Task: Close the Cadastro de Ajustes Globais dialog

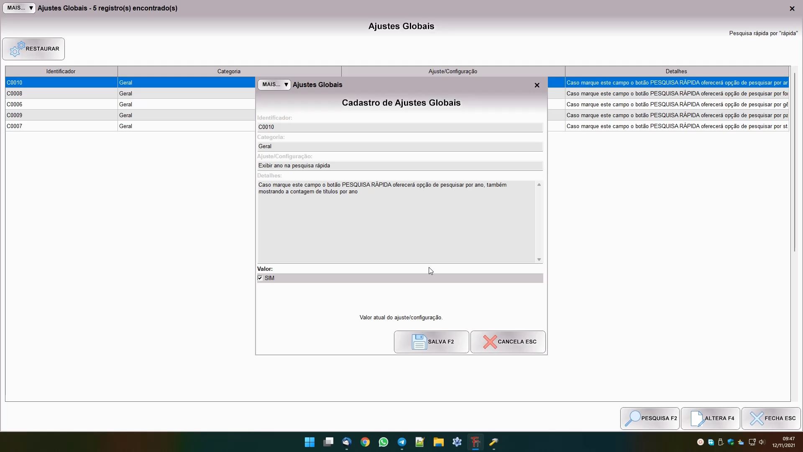Action: [537, 85]
